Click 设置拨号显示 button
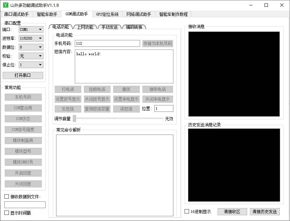Viewport: 290px width, 221px height. [x=68, y=99]
